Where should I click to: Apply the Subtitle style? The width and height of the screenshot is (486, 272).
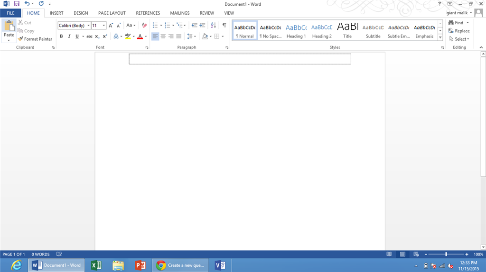[373, 31]
